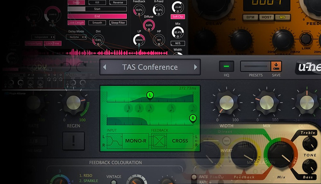Click the Reverse button

(x=118, y=3)
